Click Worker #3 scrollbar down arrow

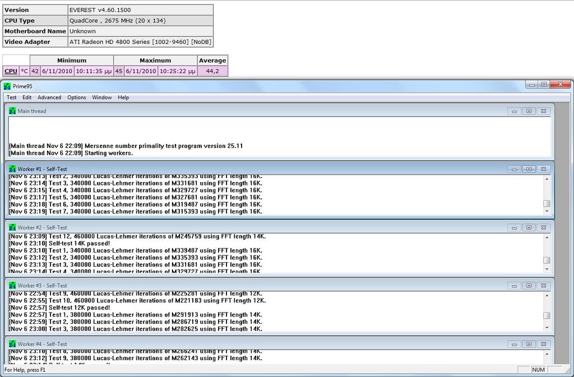pyautogui.click(x=547, y=328)
